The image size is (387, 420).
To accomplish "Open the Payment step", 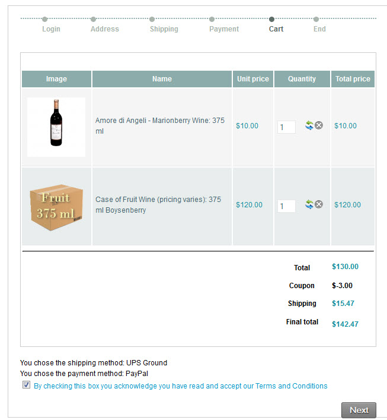I will pyautogui.click(x=223, y=29).
